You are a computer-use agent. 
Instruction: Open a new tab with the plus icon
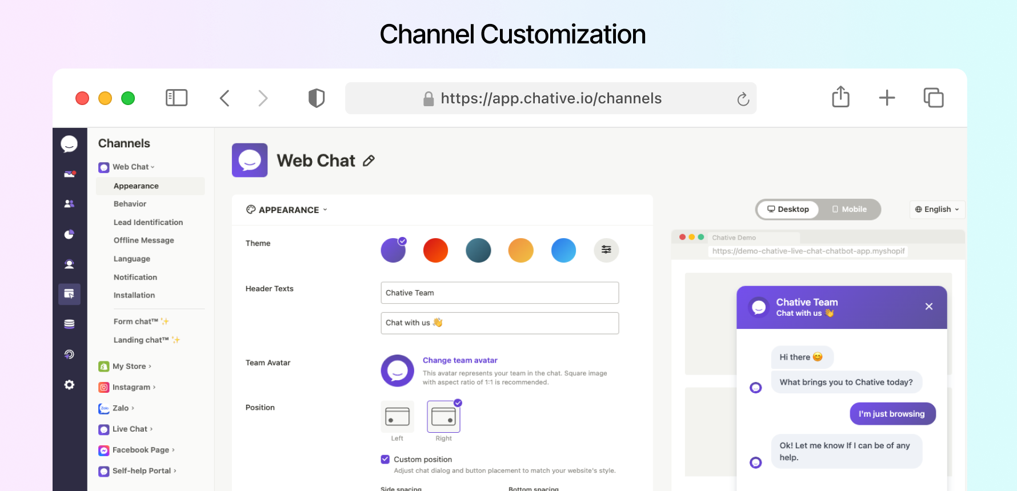(887, 98)
